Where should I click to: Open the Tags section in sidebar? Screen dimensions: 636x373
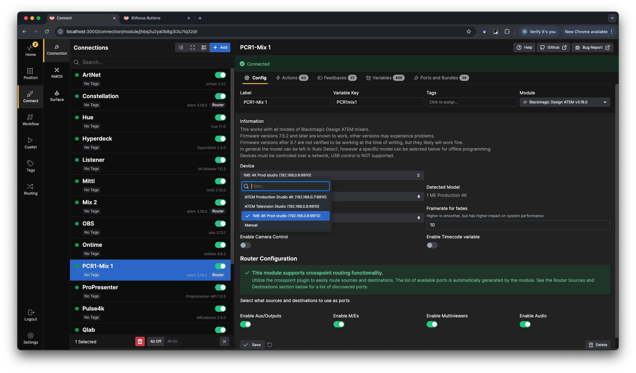point(31,166)
